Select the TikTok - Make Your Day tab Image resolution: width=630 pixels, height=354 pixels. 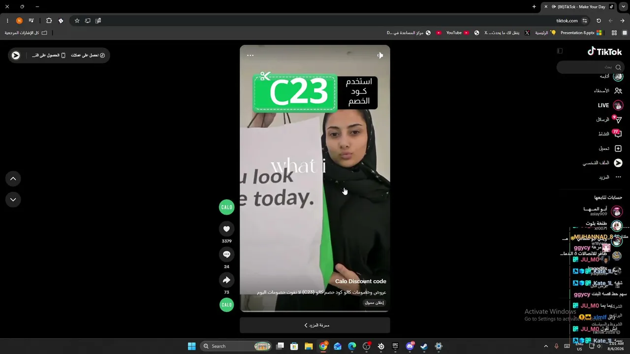tap(579, 7)
